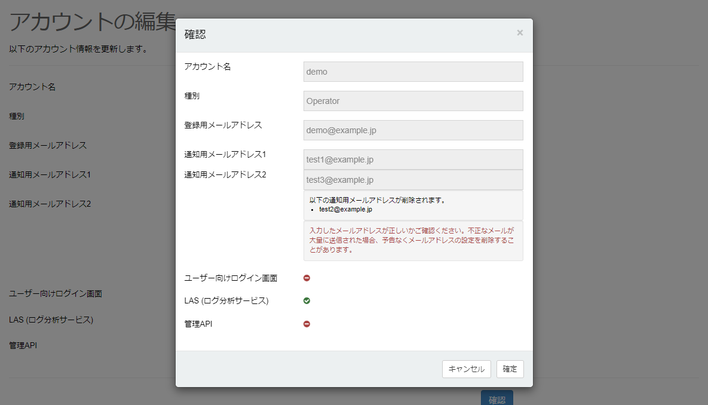
Task: Select the 通知用メールアドレス1 field with test1@example.jp
Action: coord(413,159)
